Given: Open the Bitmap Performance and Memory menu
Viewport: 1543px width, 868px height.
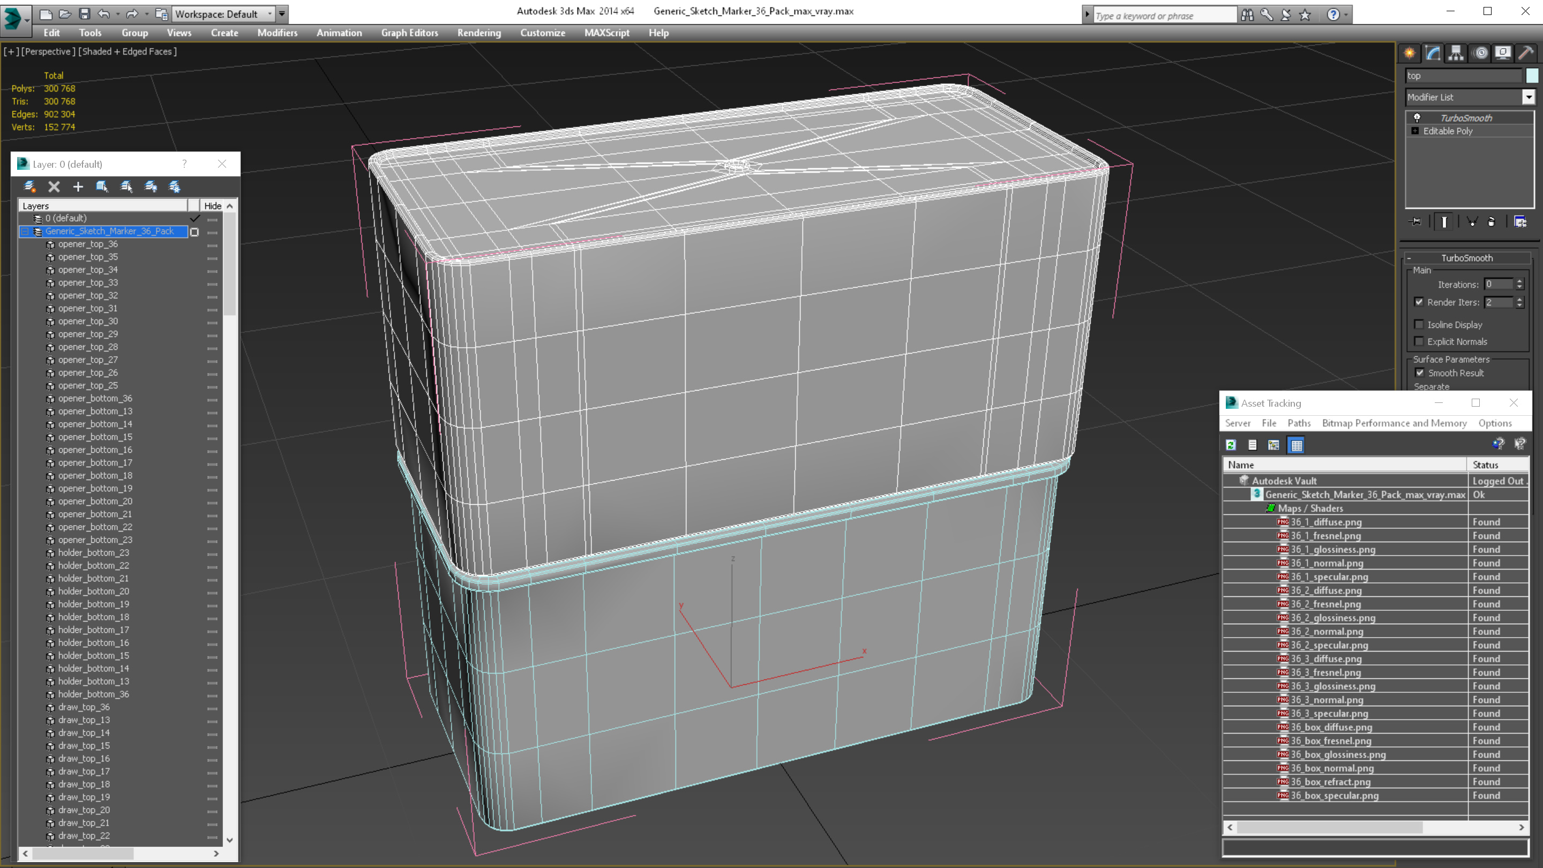Looking at the screenshot, I should pos(1395,423).
